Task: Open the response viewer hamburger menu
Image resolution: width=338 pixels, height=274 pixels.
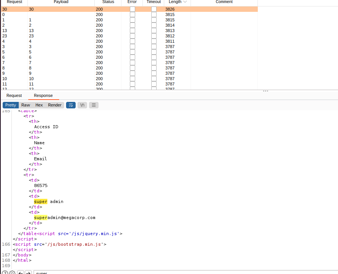Action: [x=94, y=105]
